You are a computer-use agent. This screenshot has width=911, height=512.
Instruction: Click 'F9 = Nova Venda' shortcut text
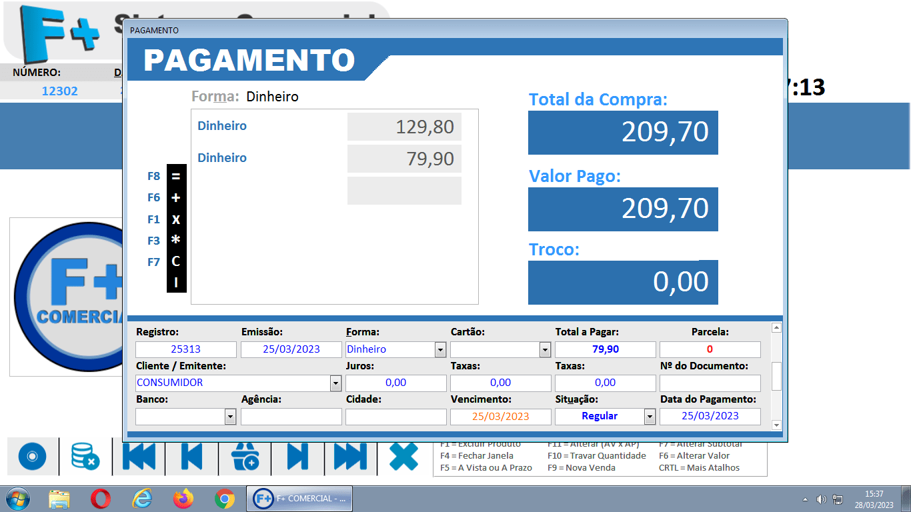coord(581,467)
